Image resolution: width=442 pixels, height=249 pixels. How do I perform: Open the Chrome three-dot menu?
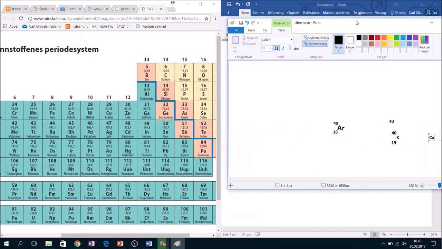pos(215,18)
